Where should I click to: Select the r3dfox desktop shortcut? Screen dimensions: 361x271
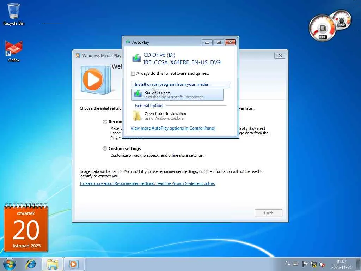point(14,51)
